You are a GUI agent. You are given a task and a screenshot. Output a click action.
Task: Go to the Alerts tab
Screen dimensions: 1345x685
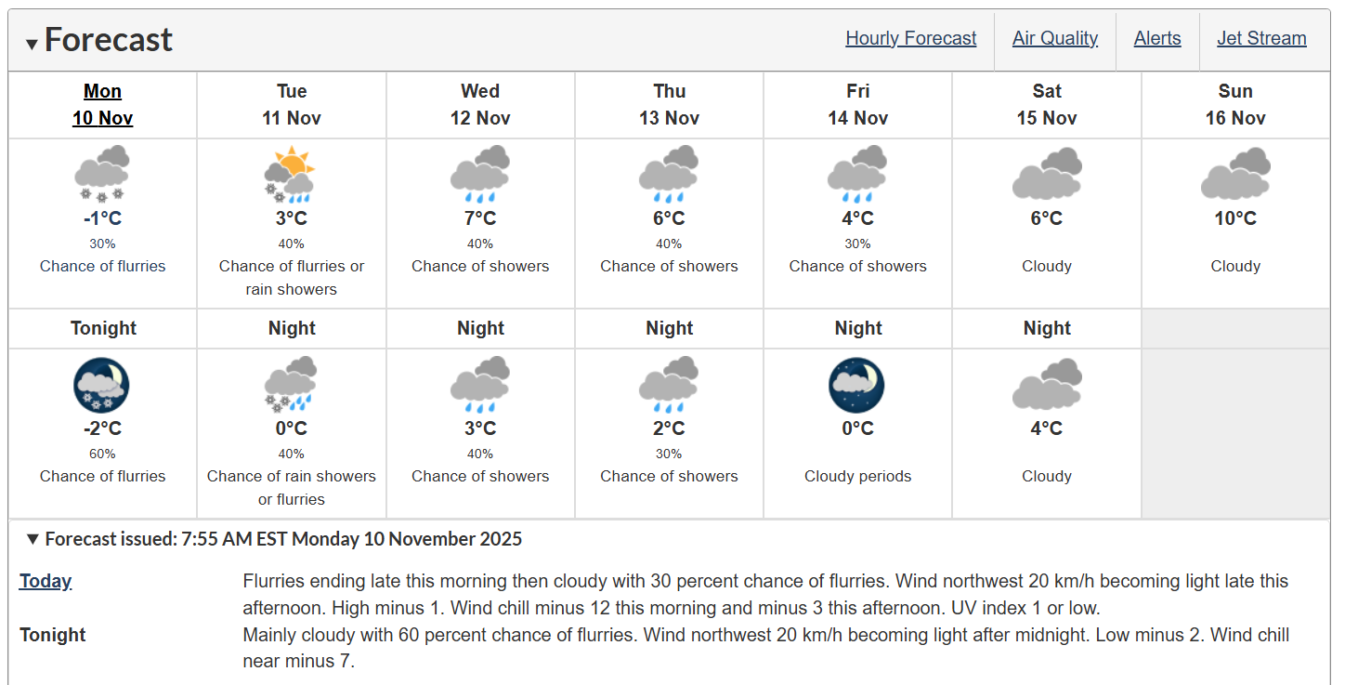coord(1157,38)
